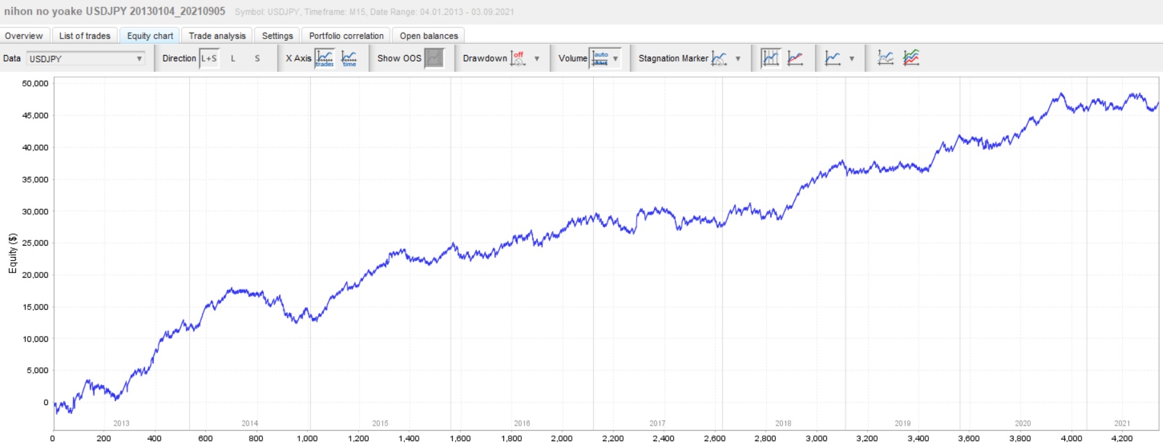1163x443 pixels.
Task: Switch to Portfolio correlation tab
Action: click(x=346, y=36)
